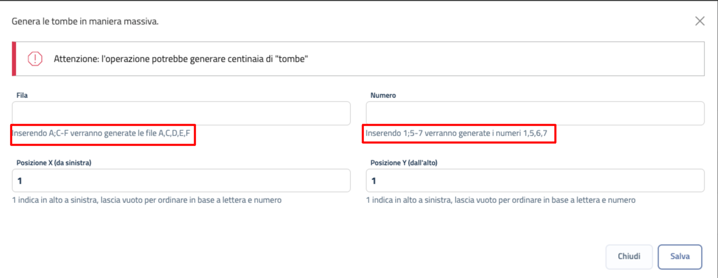Click the "Posizione X (da sinistra)" label
Viewport: 718px width, 278px height.
tap(54, 162)
